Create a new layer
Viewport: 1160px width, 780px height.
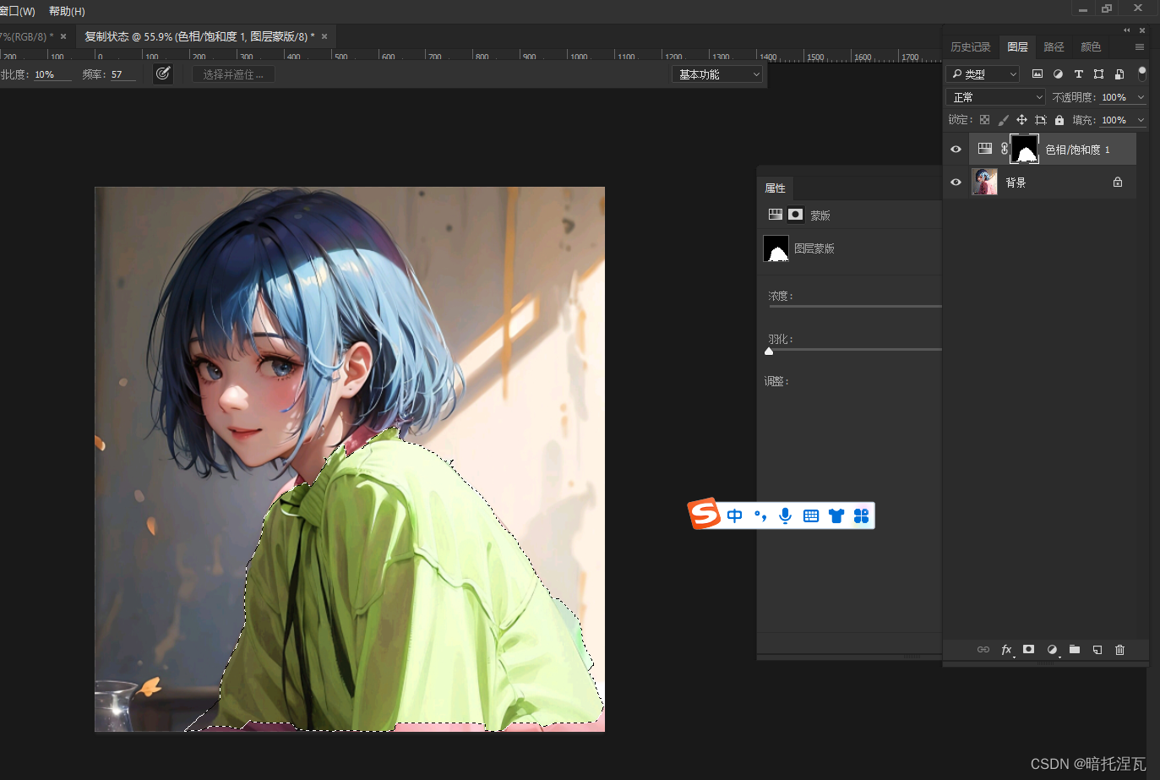1097,650
